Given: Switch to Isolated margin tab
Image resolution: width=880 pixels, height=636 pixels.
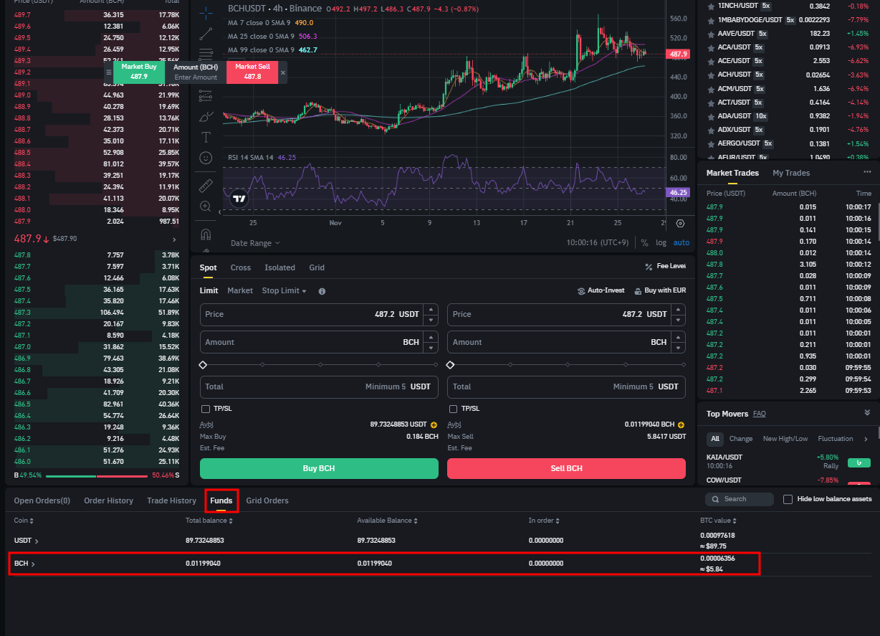Looking at the screenshot, I should (x=279, y=267).
